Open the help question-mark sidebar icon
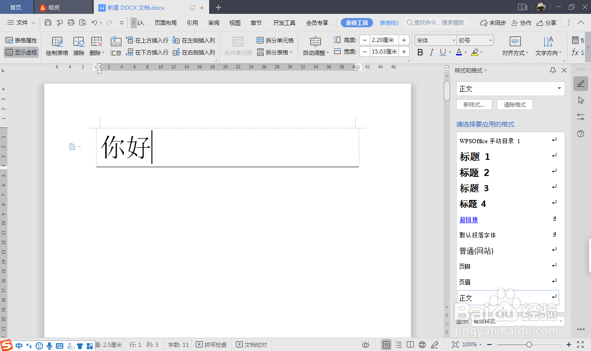 tap(581, 134)
